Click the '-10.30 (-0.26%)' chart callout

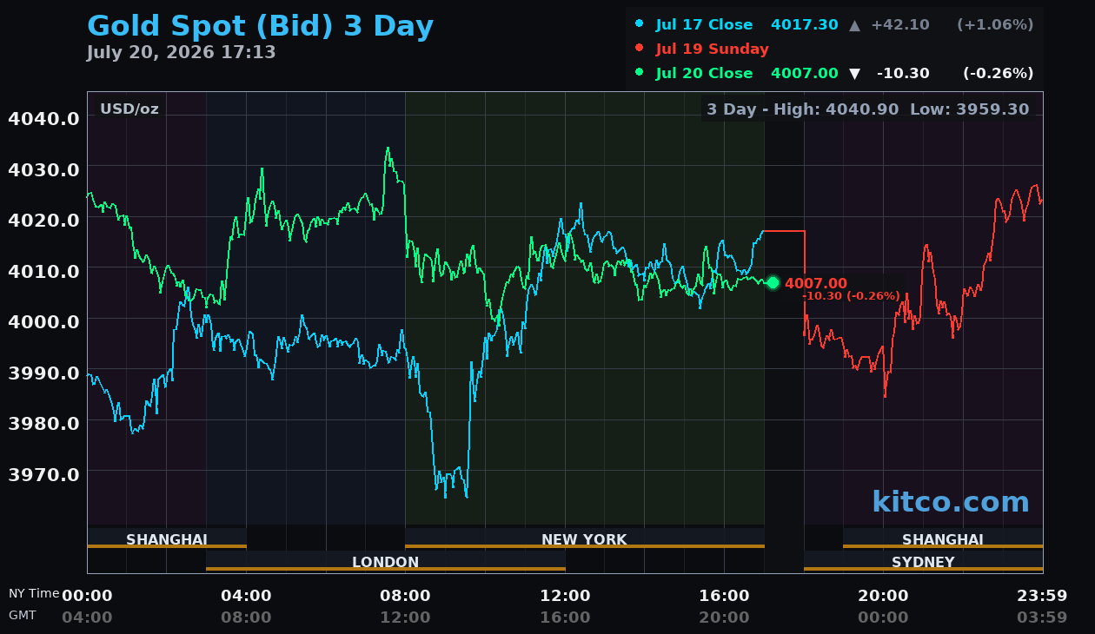(851, 296)
